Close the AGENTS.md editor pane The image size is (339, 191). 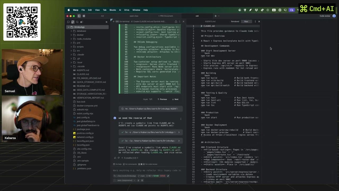259,21
